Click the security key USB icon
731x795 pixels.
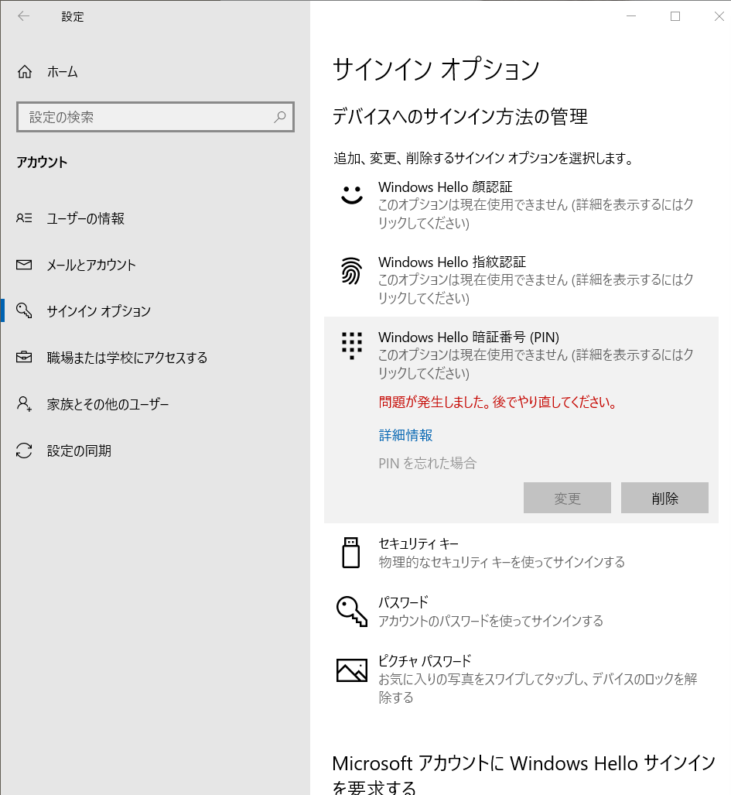pos(351,553)
